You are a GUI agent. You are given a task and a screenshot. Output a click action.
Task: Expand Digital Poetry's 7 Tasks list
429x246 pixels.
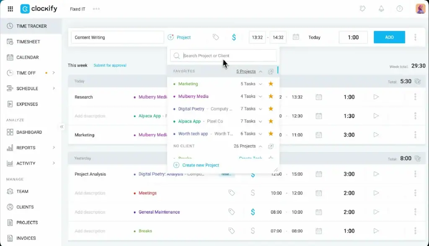(x=261, y=109)
